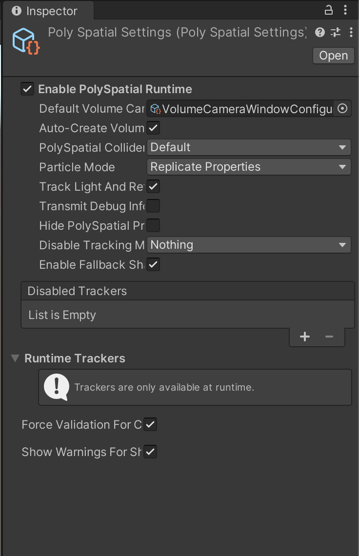
Task: Open help for Poly Spatial Settings
Action: coord(319,32)
